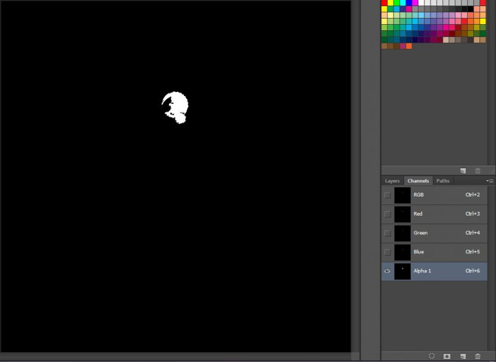Screen dimensions: 496x362
Task: Select the Green channel row
Action: tap(432, 233)
